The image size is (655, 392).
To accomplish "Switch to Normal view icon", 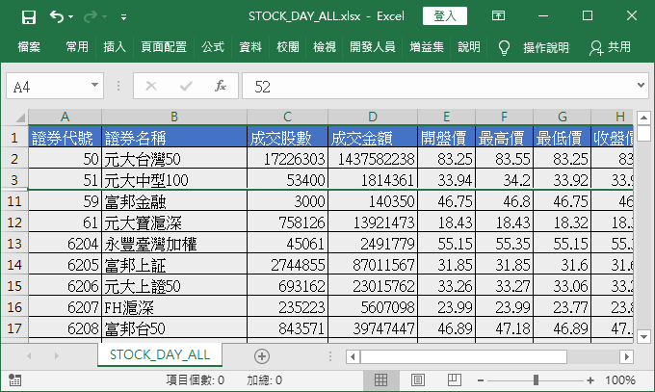I will coord(380,379).
